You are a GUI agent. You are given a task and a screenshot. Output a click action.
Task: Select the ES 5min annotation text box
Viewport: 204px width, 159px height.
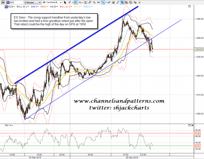pyautogui.click(x=54, y=21)
